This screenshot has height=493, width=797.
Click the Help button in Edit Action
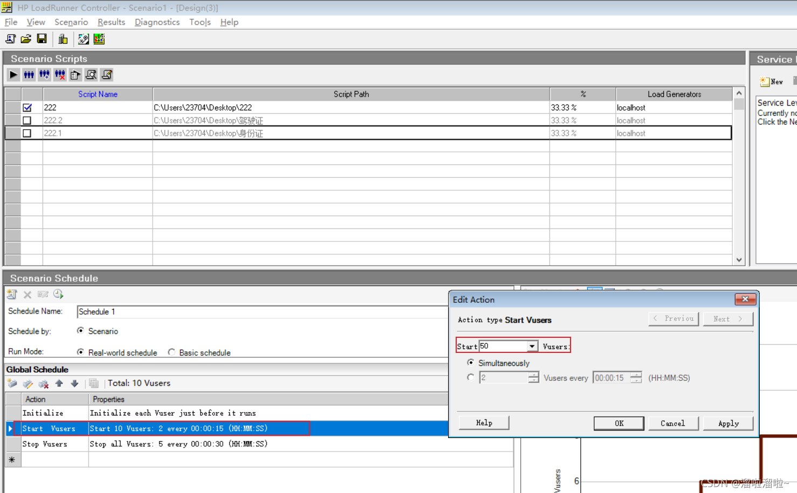pyautogui.click(x=484, y=423)
